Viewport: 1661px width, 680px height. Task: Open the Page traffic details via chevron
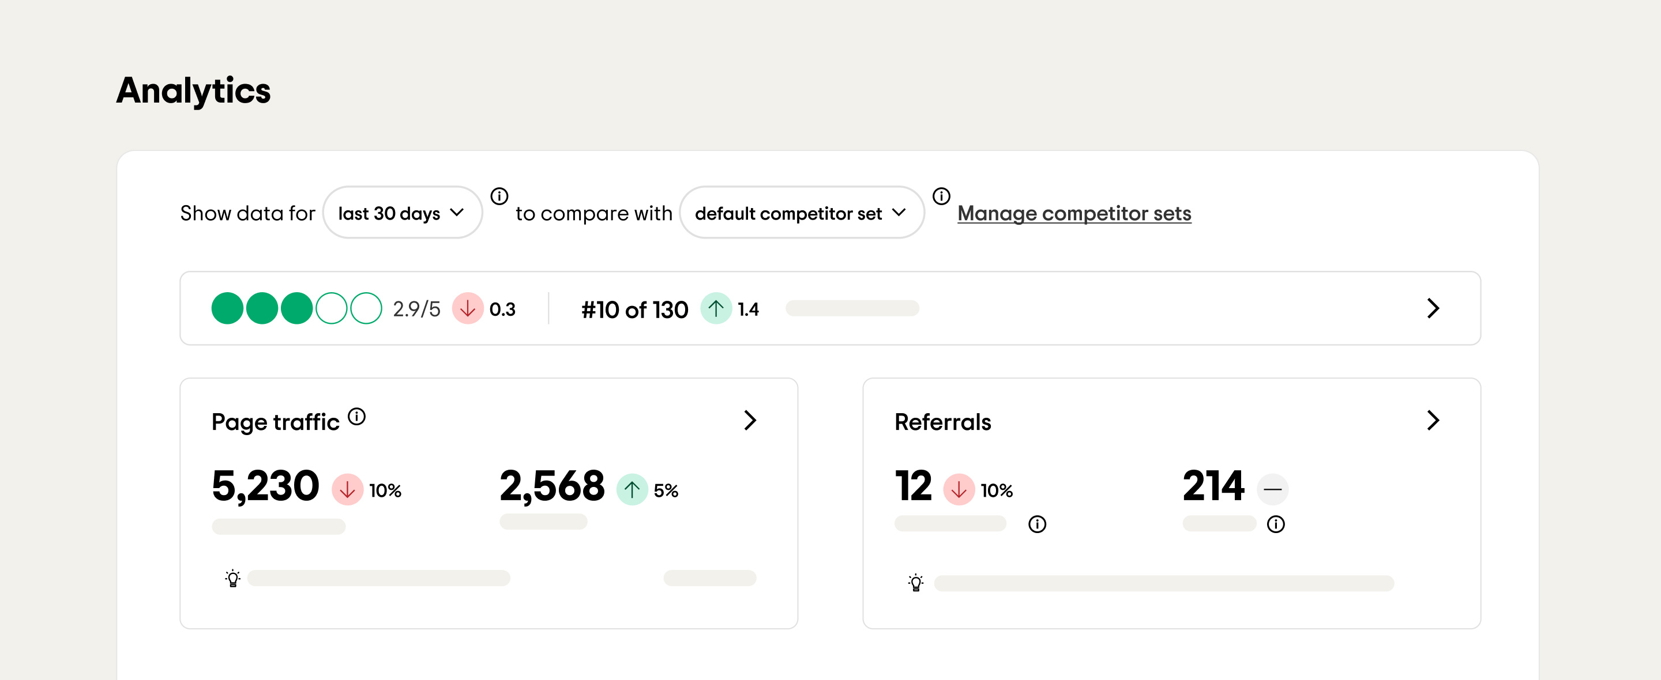(750, 421)
